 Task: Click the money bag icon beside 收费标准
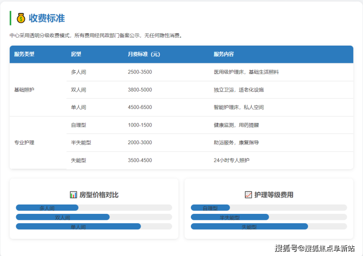(21, 18)
